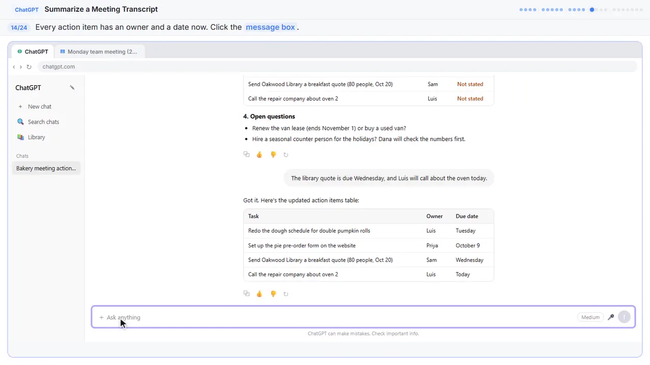Click the "October 9" due date cell
The height and width of the screenshot is (365, 650).
click(468, 245)
